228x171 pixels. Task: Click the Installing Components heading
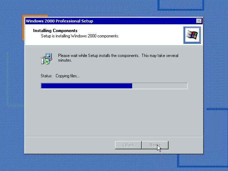tap(55, 31)
